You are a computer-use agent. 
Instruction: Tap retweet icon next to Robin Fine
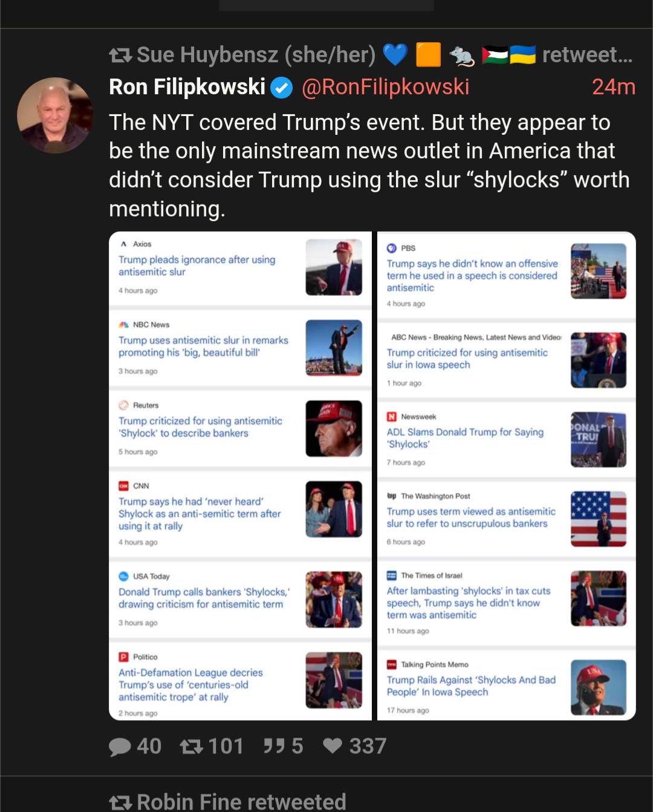(120, 802)
